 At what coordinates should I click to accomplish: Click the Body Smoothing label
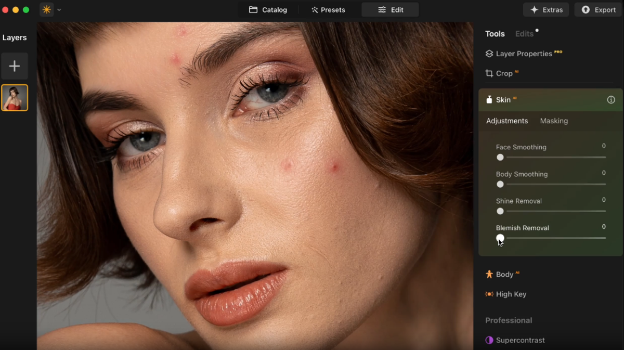[522, 174]
